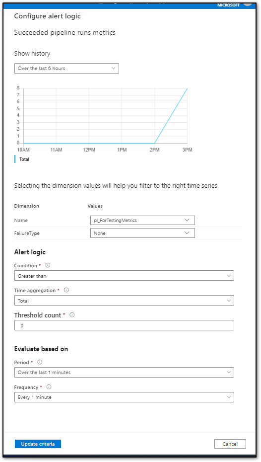Click the info icon next to Condition
Screen dimensions: 261x462
click(x=48, y=265)
